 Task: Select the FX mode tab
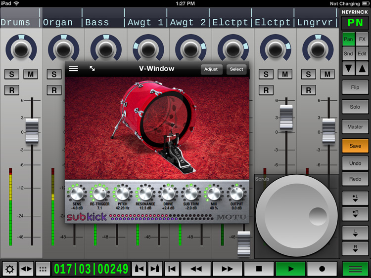point(362,39)
